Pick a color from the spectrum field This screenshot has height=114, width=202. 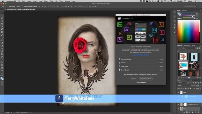coord(189,32)
